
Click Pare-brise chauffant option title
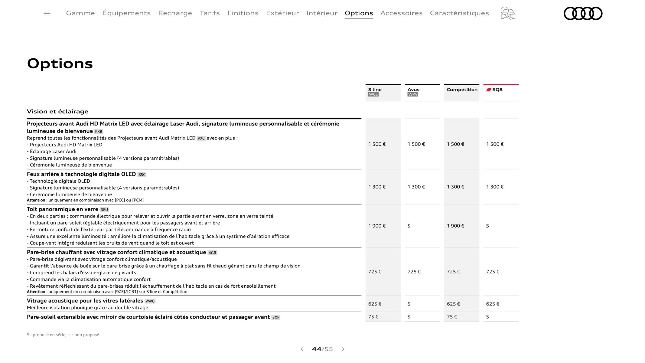click(116, 252)
